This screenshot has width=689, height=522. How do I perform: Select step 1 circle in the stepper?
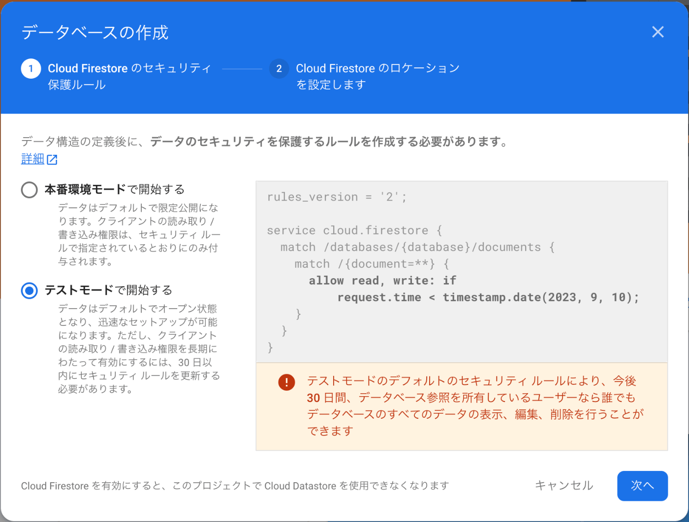[x=31, y=69]
